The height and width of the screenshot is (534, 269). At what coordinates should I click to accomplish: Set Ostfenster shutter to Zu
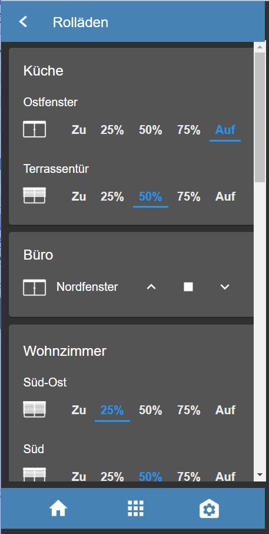pos(78,130)
